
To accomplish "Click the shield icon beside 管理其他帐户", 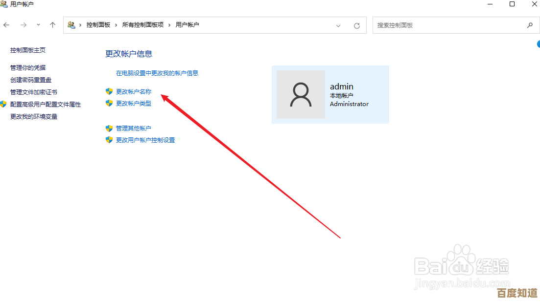I will (x=109, y=128).
